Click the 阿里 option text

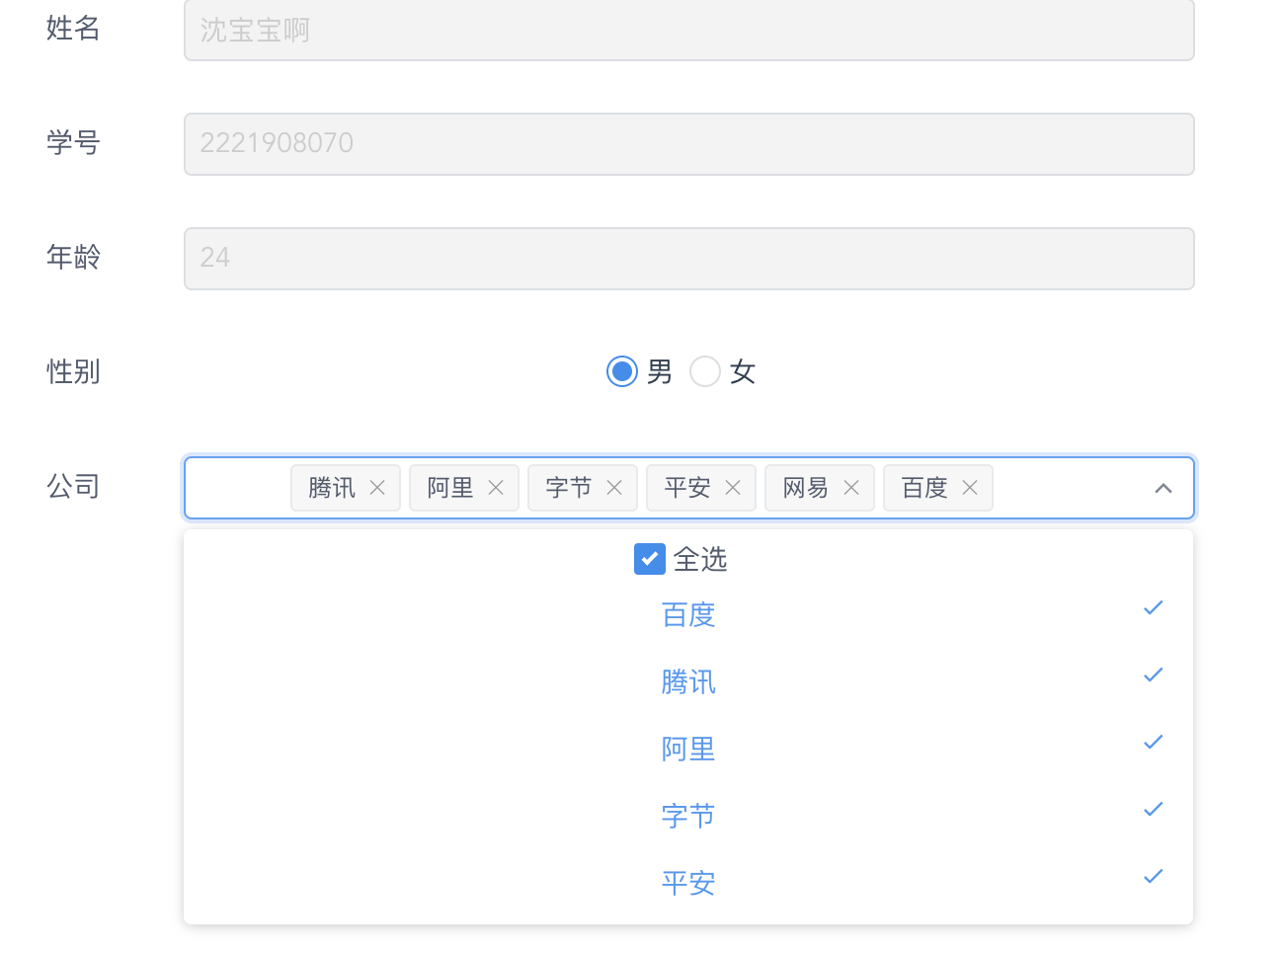click(x=688, y=749)
